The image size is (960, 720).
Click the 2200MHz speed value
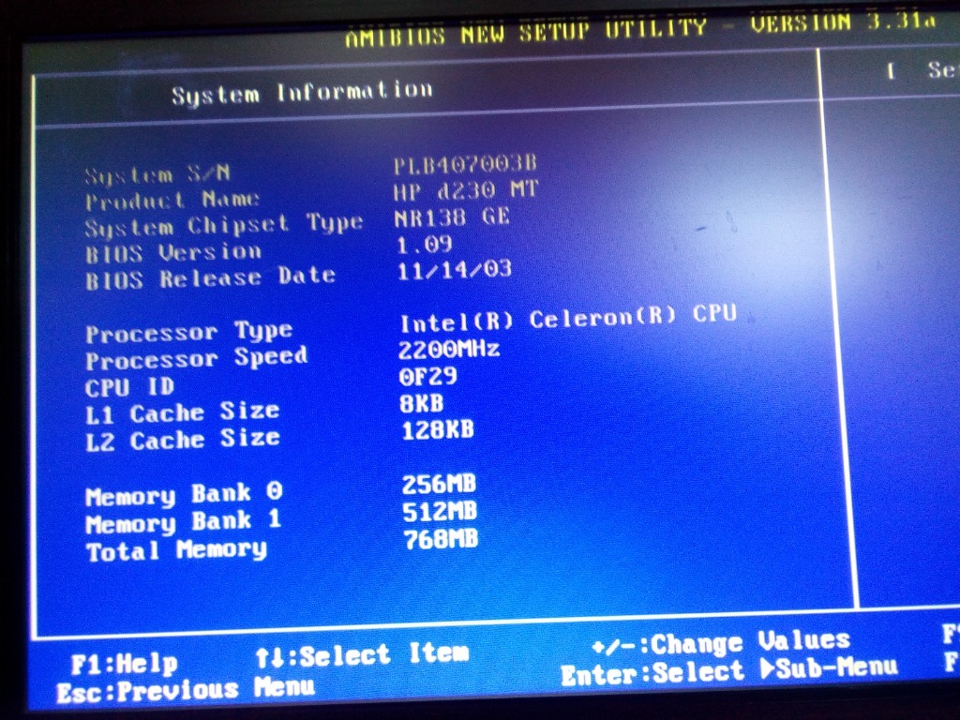(x=449, y=350)
